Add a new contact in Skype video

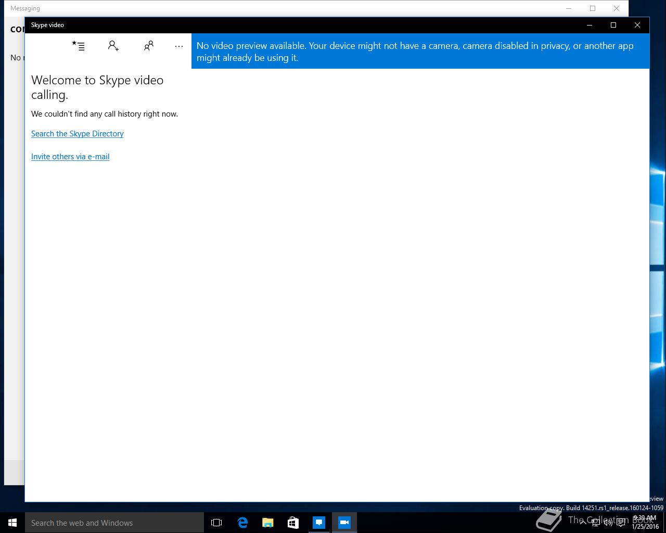coord(113,46)
